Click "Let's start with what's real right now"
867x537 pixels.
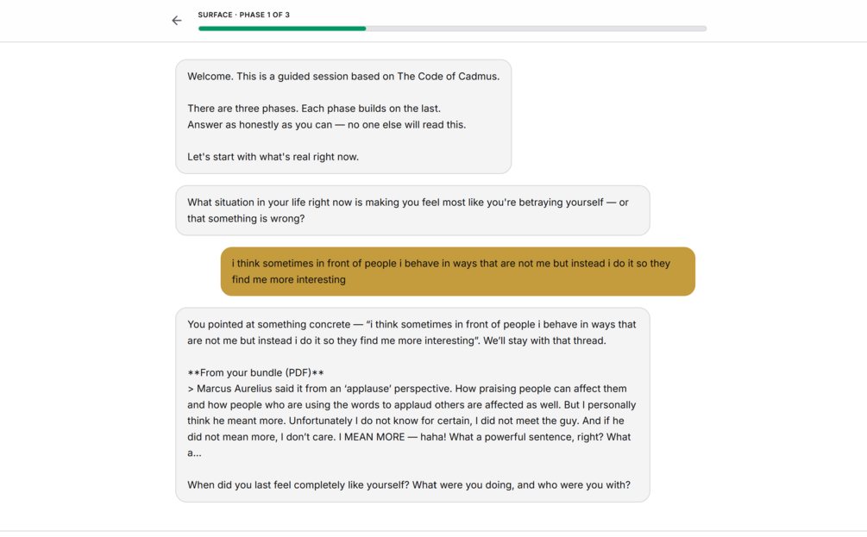point(273,157)
